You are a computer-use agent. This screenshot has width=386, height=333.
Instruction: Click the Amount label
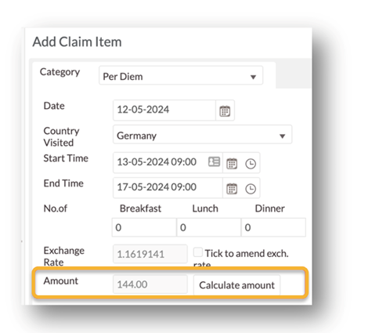pos(61,281)
